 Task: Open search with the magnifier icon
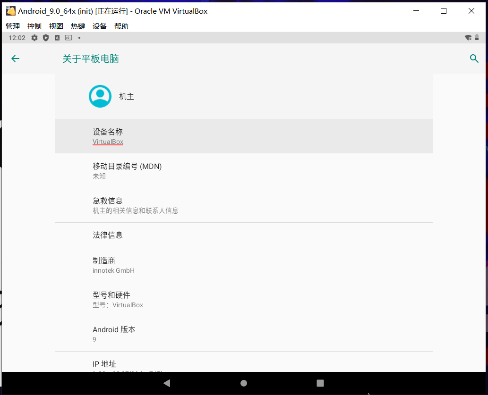coord(474,59)
